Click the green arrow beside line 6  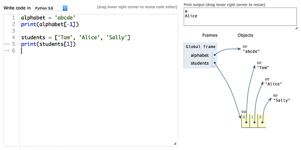pyautogui.click(x=7, y=51)
